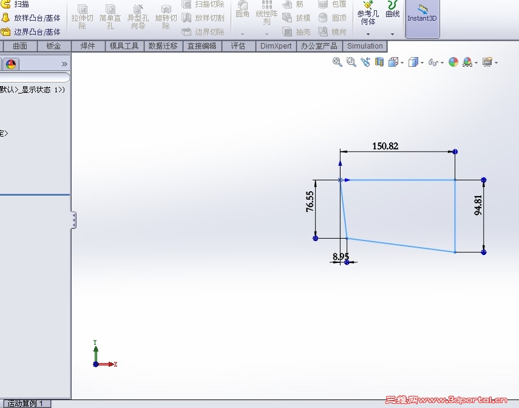Select the 150.82 dimension
519x408 pixels.
tap(385, 146)
